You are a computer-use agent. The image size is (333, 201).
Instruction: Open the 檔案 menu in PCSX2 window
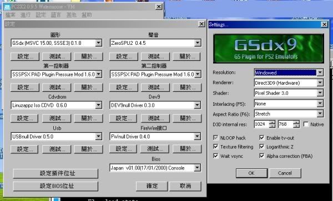tap(10, 15)
